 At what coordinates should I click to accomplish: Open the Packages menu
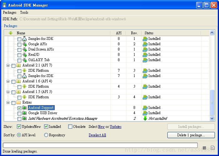coord(10,12)
